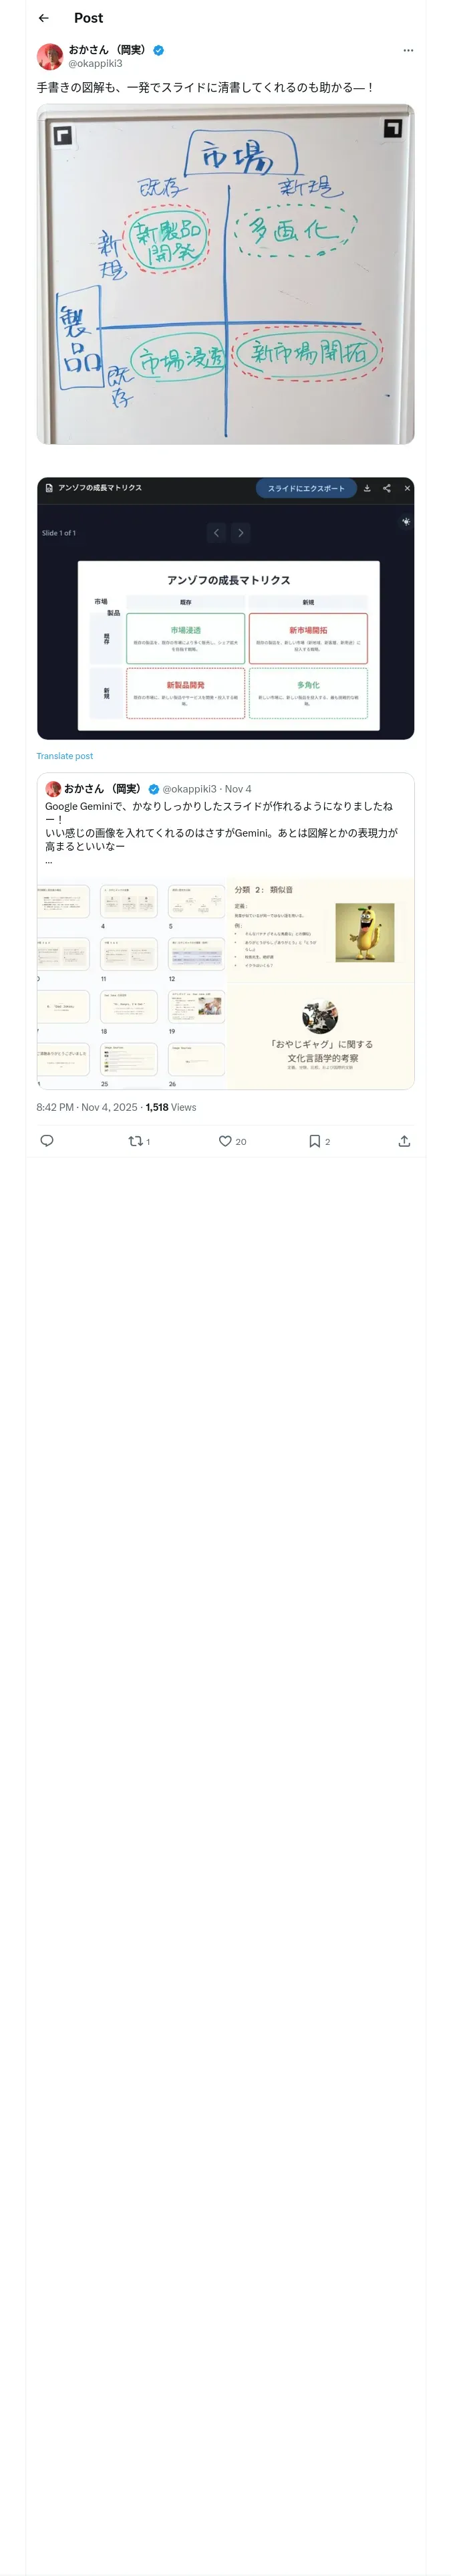451x2576 pixels.
Task: Click the back arrow beside Post
Action: 44,18
